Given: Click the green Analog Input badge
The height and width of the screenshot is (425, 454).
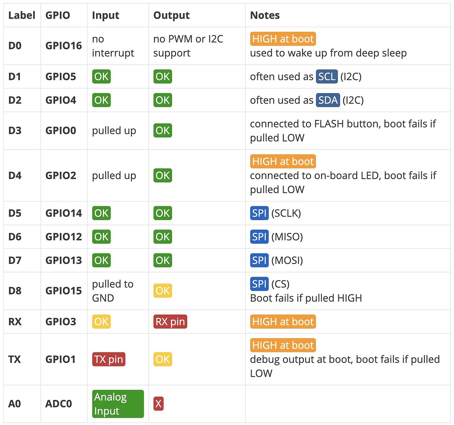Looking at the screenshot, I should [x=118, y=404].
